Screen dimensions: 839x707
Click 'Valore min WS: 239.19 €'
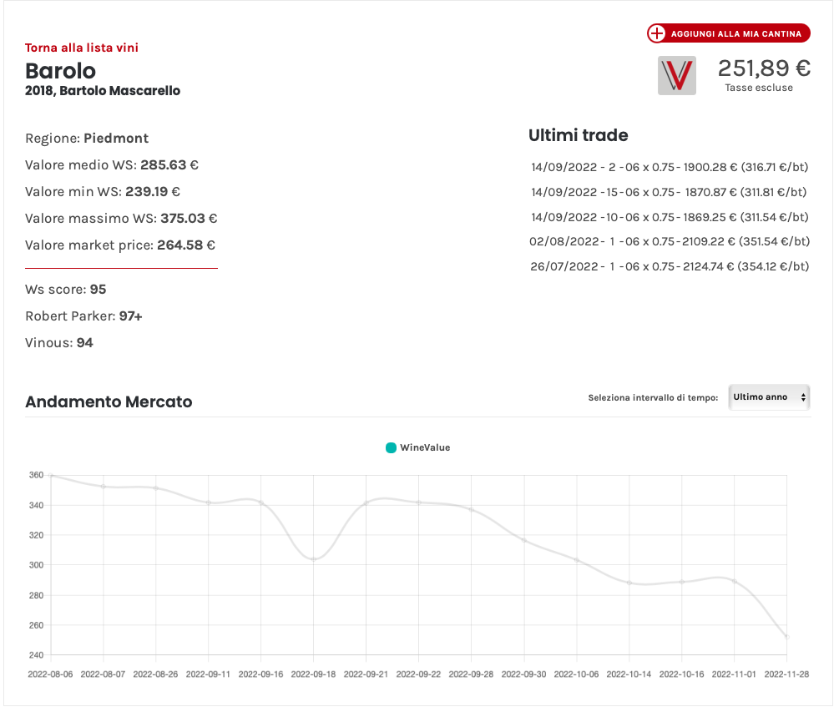(x=103, y=192)
